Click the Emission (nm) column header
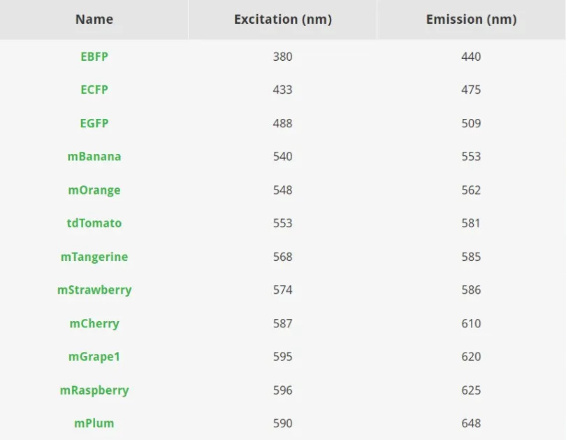 click(471, 19)
